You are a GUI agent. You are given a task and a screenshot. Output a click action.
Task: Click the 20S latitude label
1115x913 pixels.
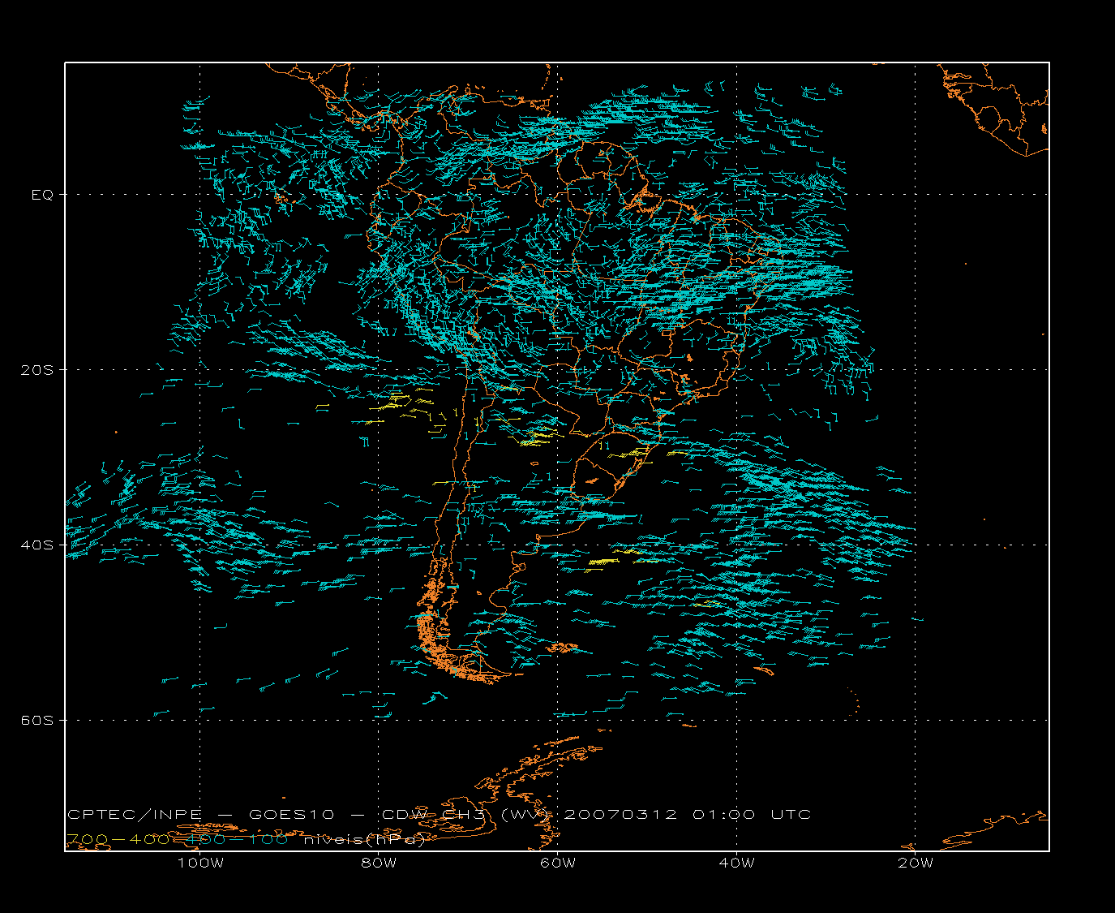37,370
